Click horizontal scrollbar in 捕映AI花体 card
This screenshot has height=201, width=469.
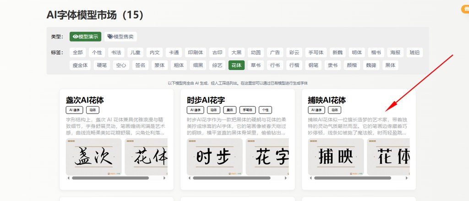pos(352,178)
